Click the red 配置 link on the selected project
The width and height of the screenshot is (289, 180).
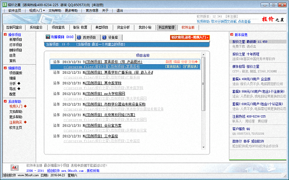click(169, 62)
